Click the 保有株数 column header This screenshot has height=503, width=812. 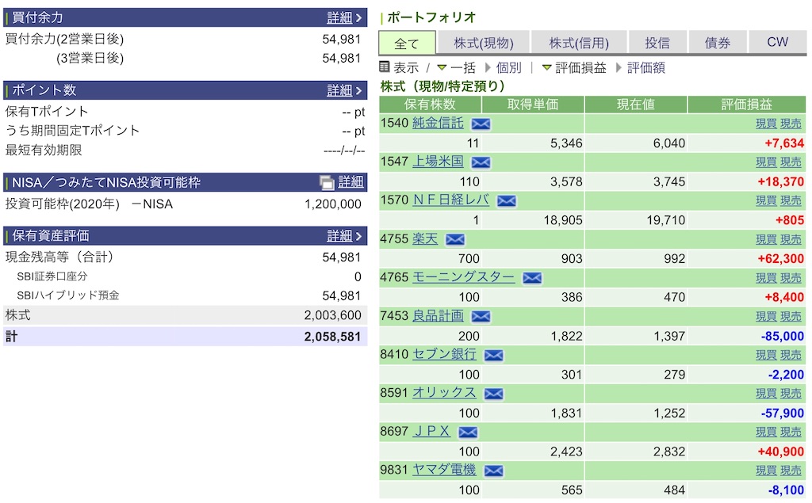(430, 105)
